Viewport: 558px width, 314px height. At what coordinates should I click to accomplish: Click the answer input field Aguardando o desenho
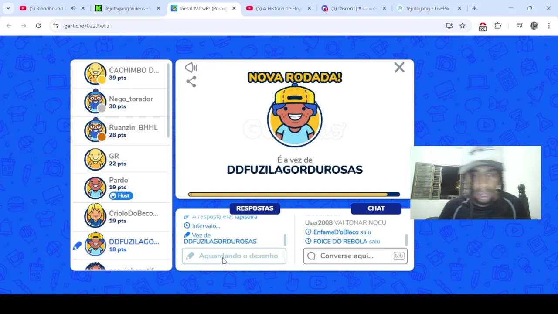[234, 256]
